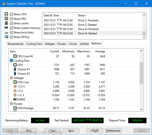
Task: Open the Cooling Fans tab
Action: 34,44
